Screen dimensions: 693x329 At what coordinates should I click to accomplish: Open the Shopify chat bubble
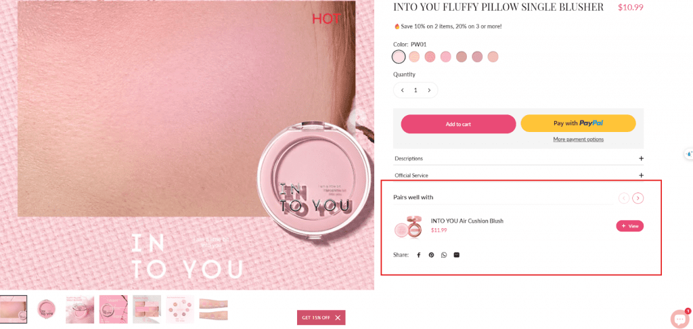[x=679, y=319]
